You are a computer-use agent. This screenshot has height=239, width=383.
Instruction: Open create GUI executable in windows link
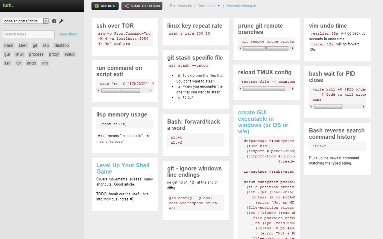click(x=263, y=122)
